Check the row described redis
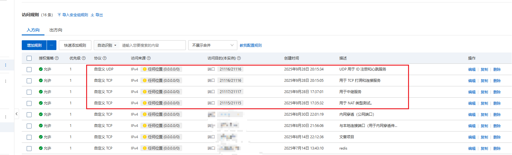This screenshot has height=155, width=512. click(x=29, y=149)
